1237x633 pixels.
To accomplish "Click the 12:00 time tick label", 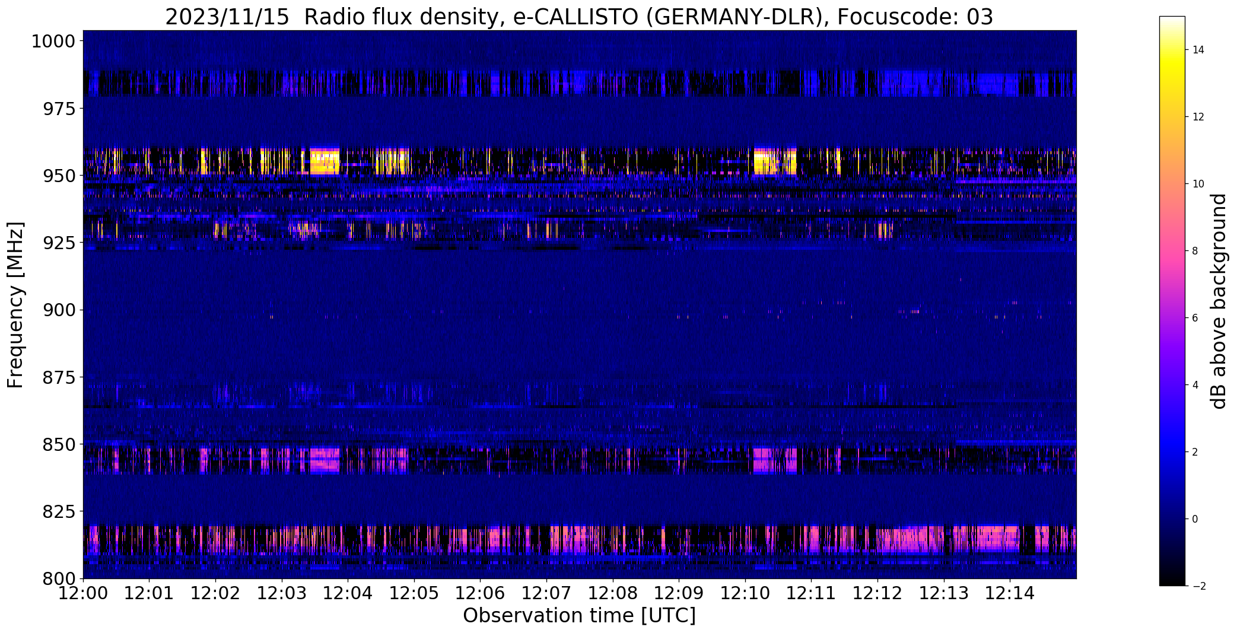I will tap(83, 593).
